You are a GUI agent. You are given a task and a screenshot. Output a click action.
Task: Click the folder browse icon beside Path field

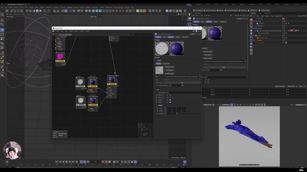coord(200,77)
